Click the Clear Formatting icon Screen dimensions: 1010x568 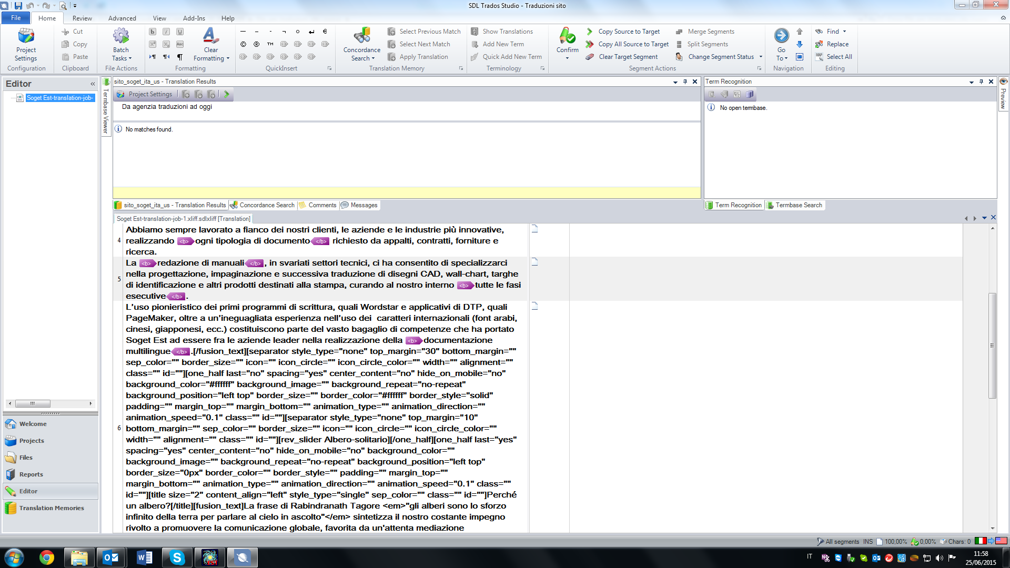point(210,36)
